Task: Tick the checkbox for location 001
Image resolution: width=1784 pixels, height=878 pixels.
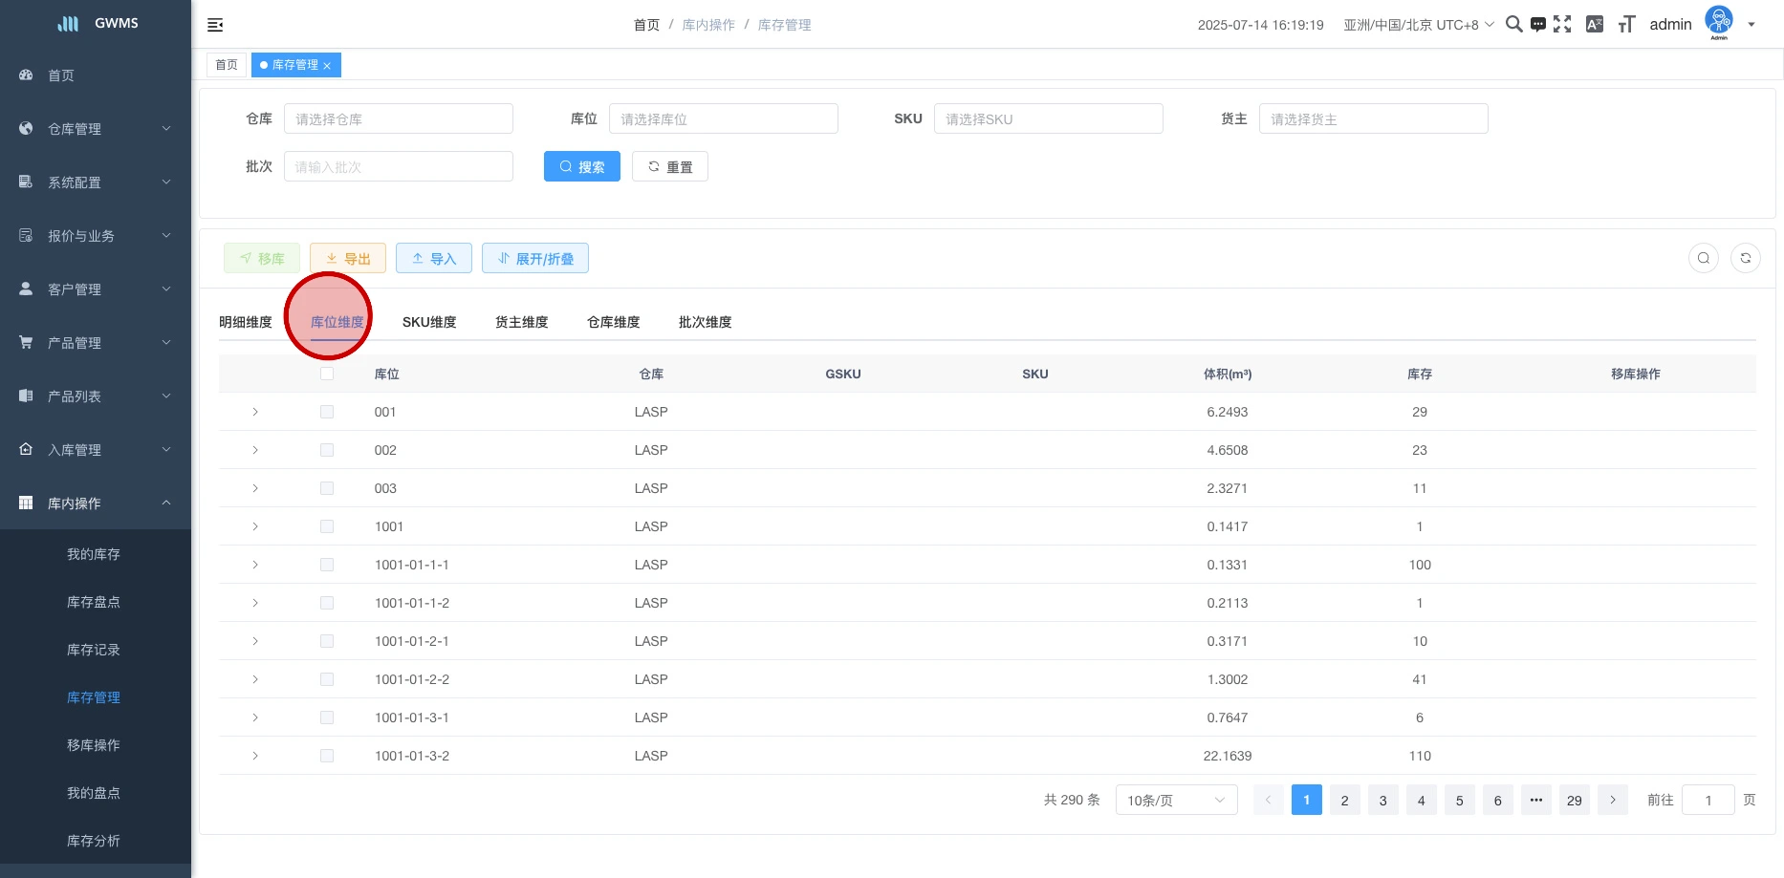Action: tap(327, 412)
